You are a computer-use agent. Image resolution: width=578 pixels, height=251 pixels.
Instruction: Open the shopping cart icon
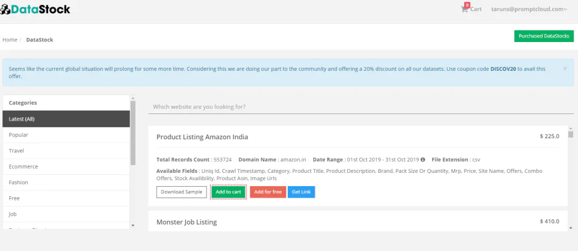464,9
